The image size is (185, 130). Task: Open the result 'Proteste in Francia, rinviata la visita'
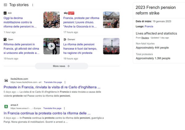pos(52,87)
